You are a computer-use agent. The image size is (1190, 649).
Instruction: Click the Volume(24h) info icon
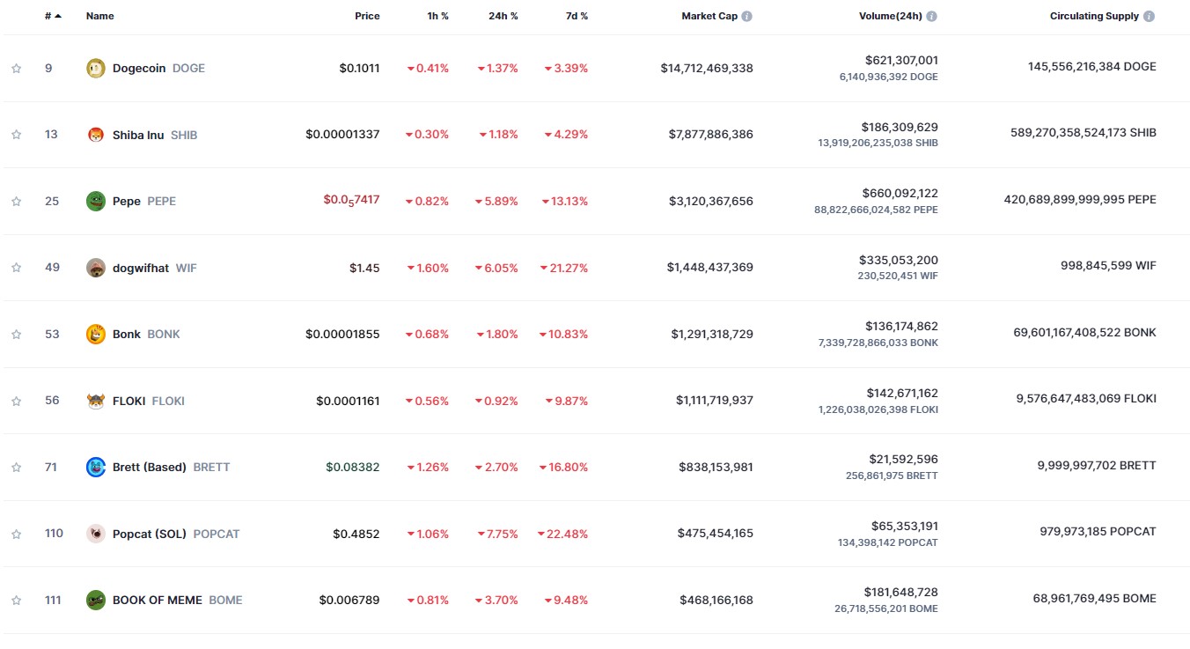[x=932, y=16]
